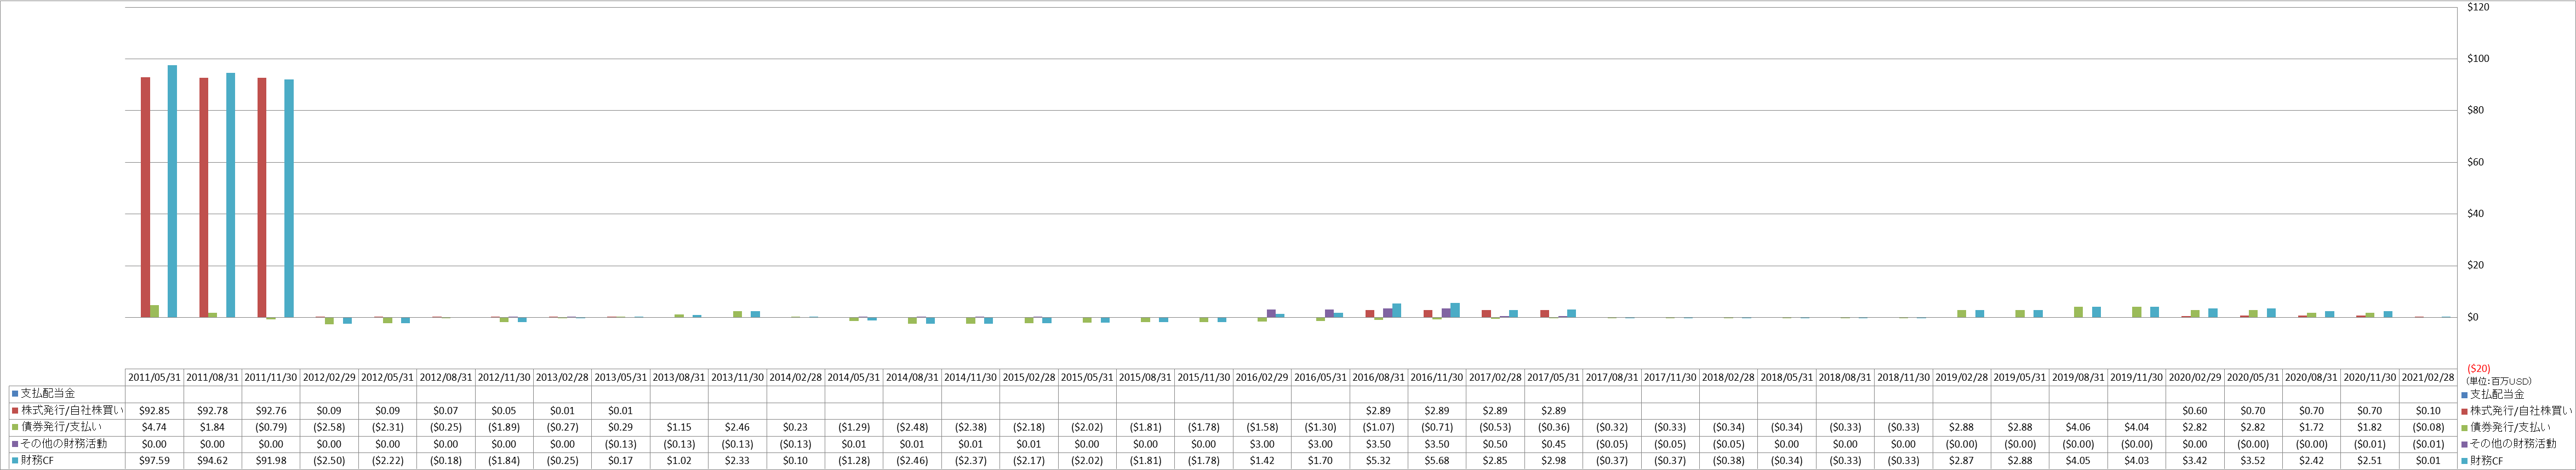Select the $92.78 cell under 2011/08/31
Image resolution: width=2576 pixels, height=470 pixels.
(x=212, y=410)
